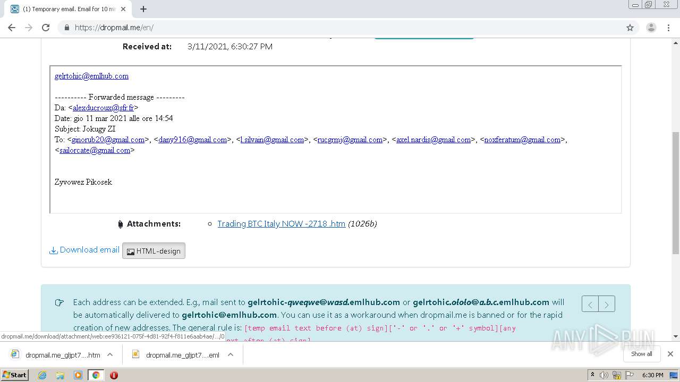This screenshot has width=680, height=382.
Task: Click l.silvain@gmail.com recipient link
Action: [x=272, y=140]
